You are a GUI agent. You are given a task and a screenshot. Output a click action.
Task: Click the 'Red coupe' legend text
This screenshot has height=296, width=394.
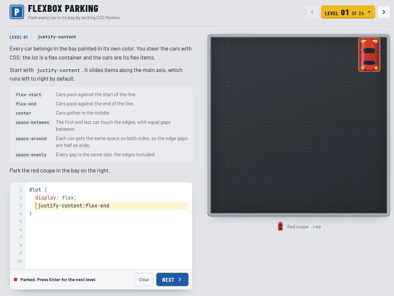(x=297, y=227)
